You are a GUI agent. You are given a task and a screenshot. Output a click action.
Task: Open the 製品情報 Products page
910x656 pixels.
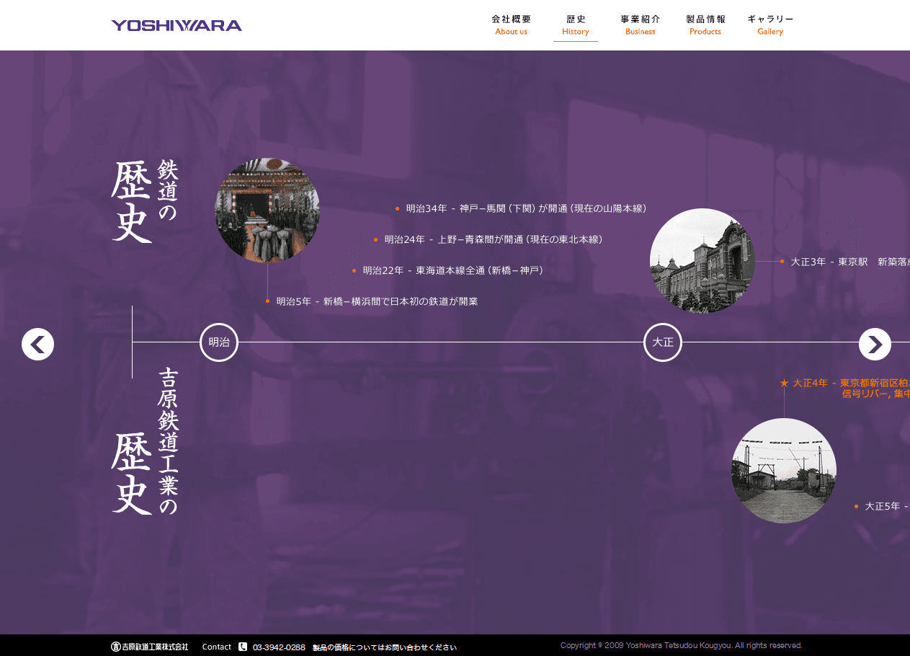click(705, 25)
